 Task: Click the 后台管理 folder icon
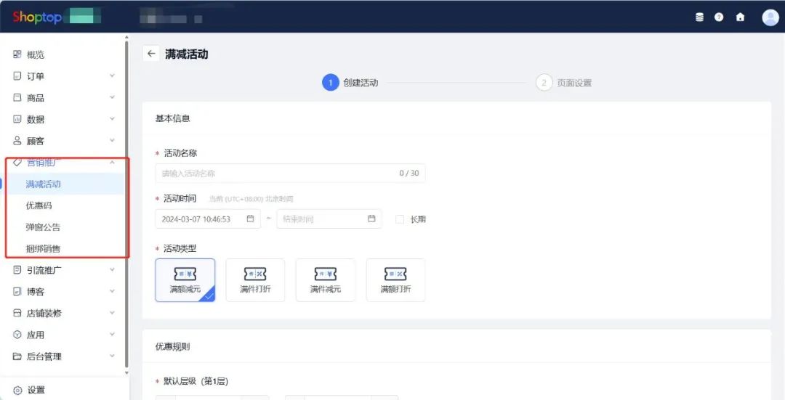point(17,356)
